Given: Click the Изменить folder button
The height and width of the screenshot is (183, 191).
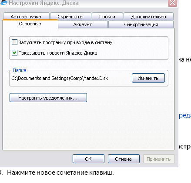Looking at the screenshot, I should tap(148, 78).
